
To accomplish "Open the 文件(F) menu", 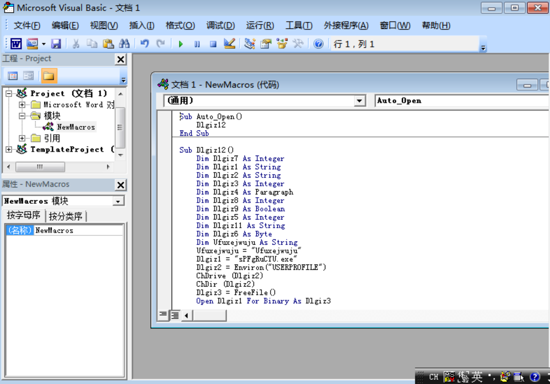I will tap(27, 25).
